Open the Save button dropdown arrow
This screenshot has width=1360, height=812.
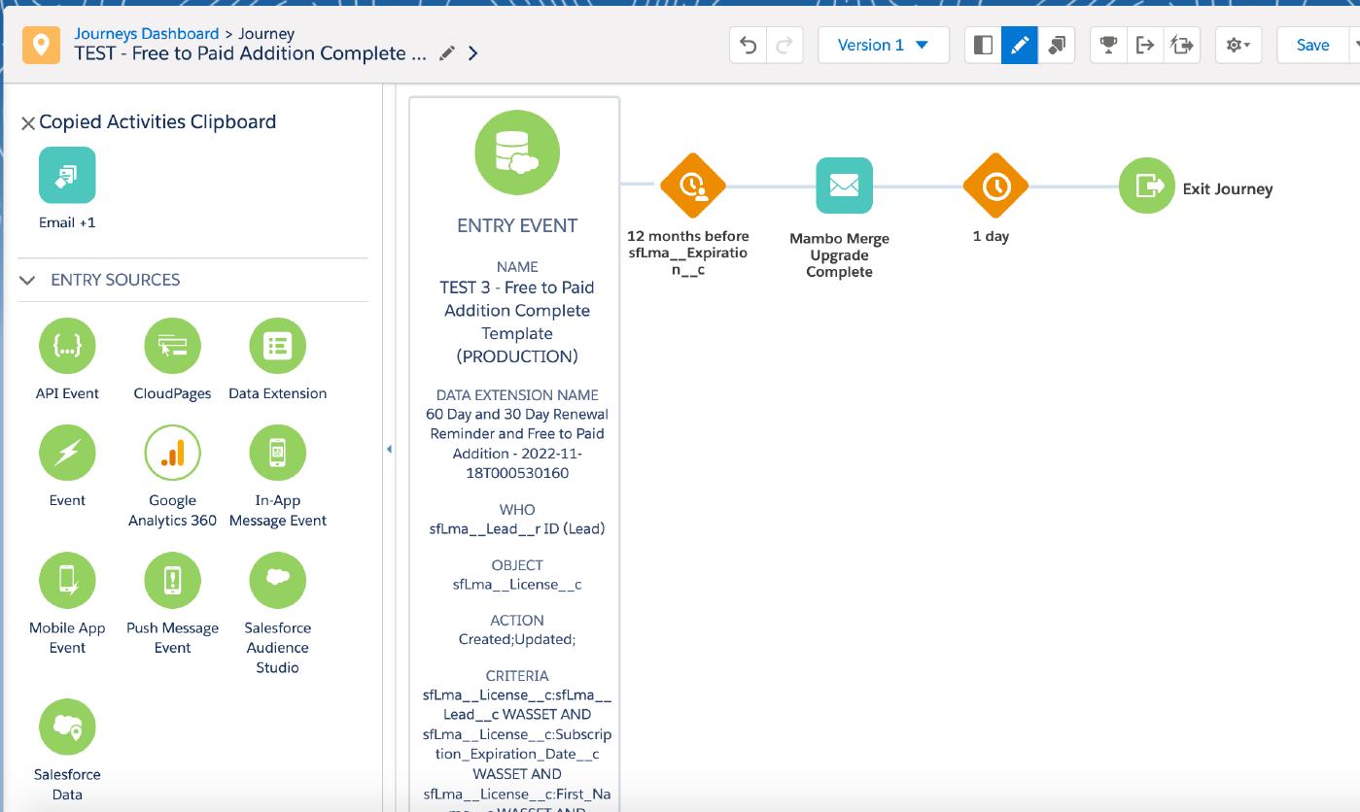[1355, 44]
